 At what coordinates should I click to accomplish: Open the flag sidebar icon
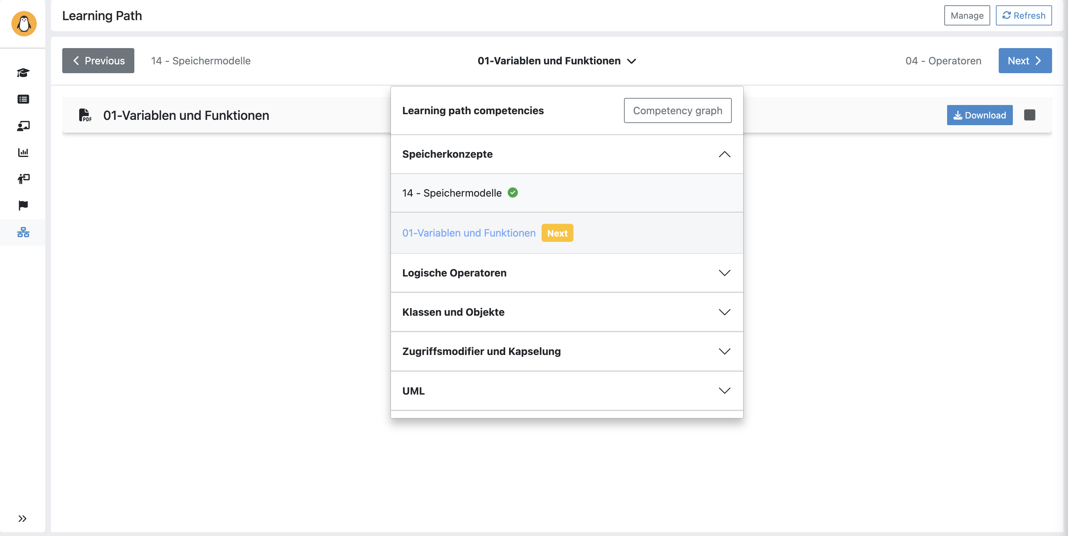23,205
